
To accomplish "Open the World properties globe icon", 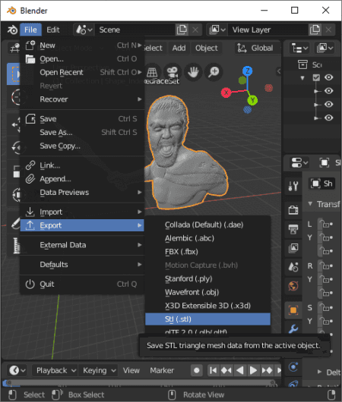I will coord(293,286).
